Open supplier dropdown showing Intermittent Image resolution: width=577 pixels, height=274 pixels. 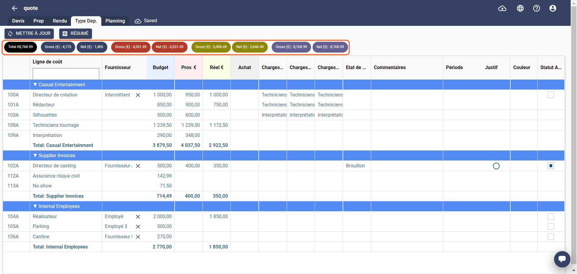pyautogui.click(x=118, y=95)
